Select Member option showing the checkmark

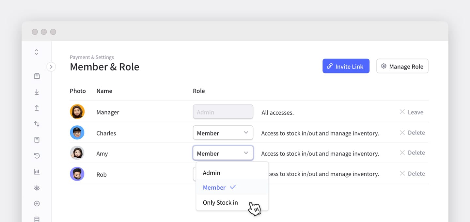pyautogui.click(x=214, y=187)
